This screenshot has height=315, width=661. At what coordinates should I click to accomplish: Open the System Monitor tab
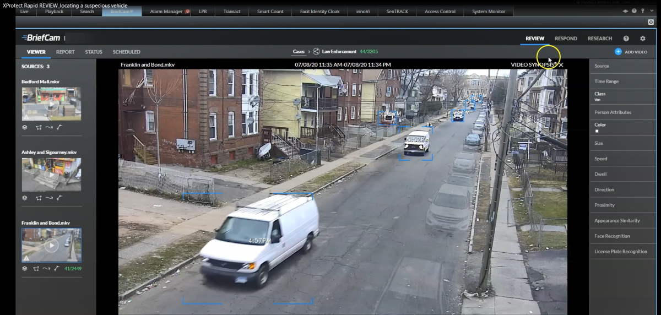coord(489,12)
